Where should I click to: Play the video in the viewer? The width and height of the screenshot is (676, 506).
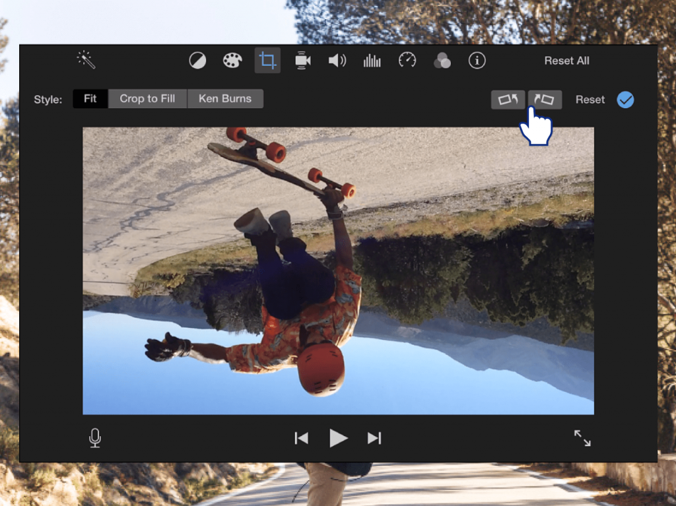(338, 438)
